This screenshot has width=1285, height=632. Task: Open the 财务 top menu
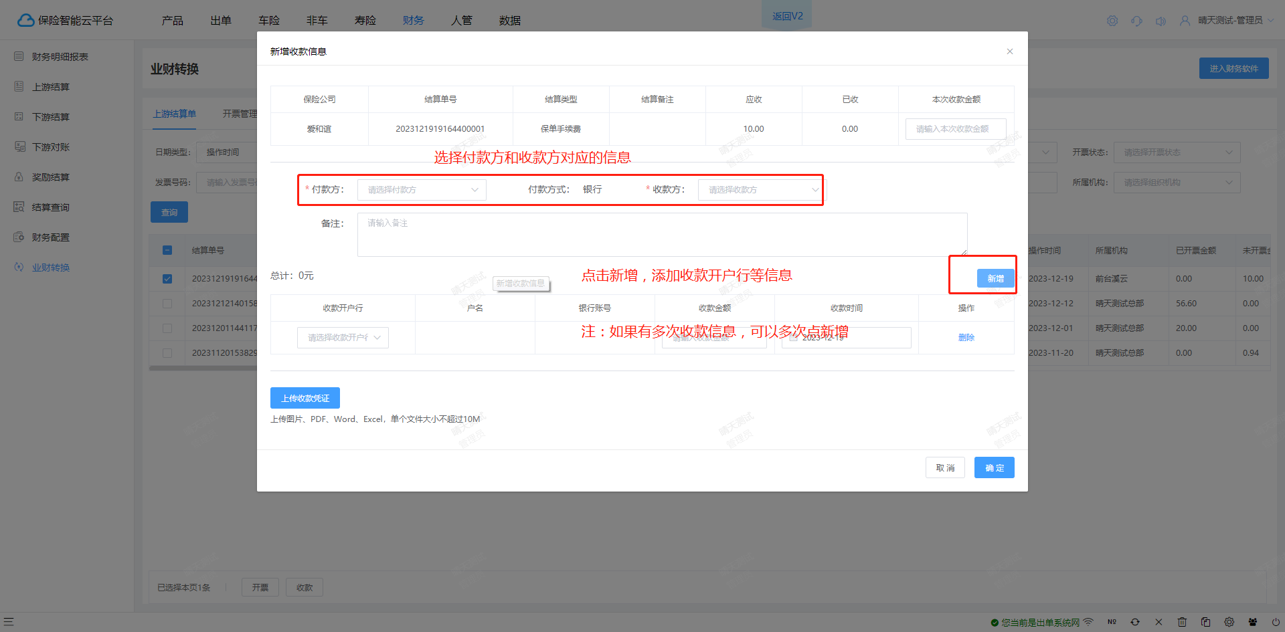point(414,21)
